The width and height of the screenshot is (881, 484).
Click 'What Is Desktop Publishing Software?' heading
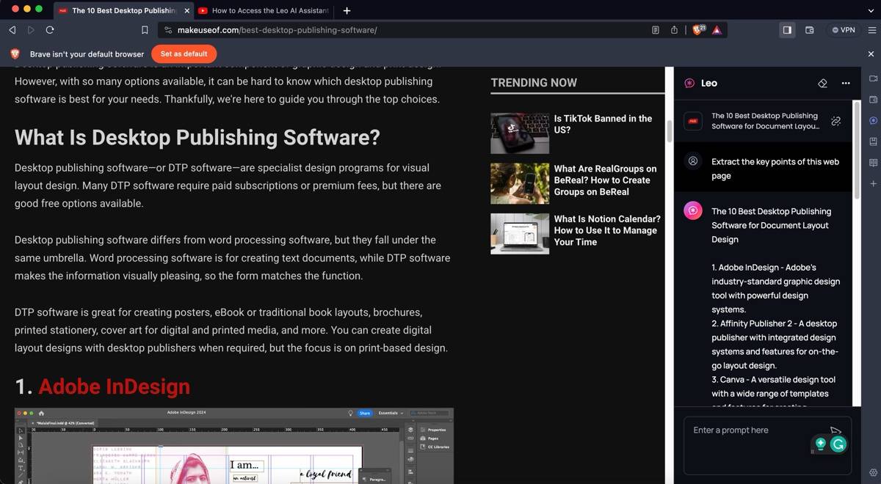(x=197, y=137)
